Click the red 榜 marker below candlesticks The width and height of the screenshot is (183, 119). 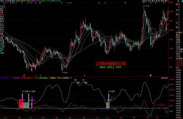tap(151, 75)
